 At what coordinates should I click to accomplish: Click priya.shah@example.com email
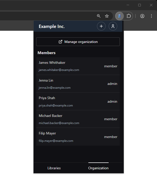[56, 105]
